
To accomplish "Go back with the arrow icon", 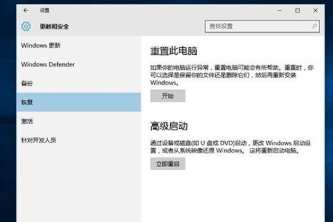I will click(x=26, y=10).
